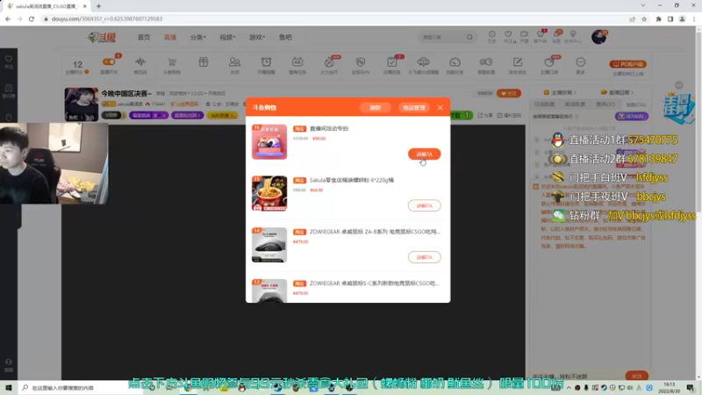The image size is (702, 395).
Task: Click the gift box icon in streamer toolbar
Action: point(204,62)
